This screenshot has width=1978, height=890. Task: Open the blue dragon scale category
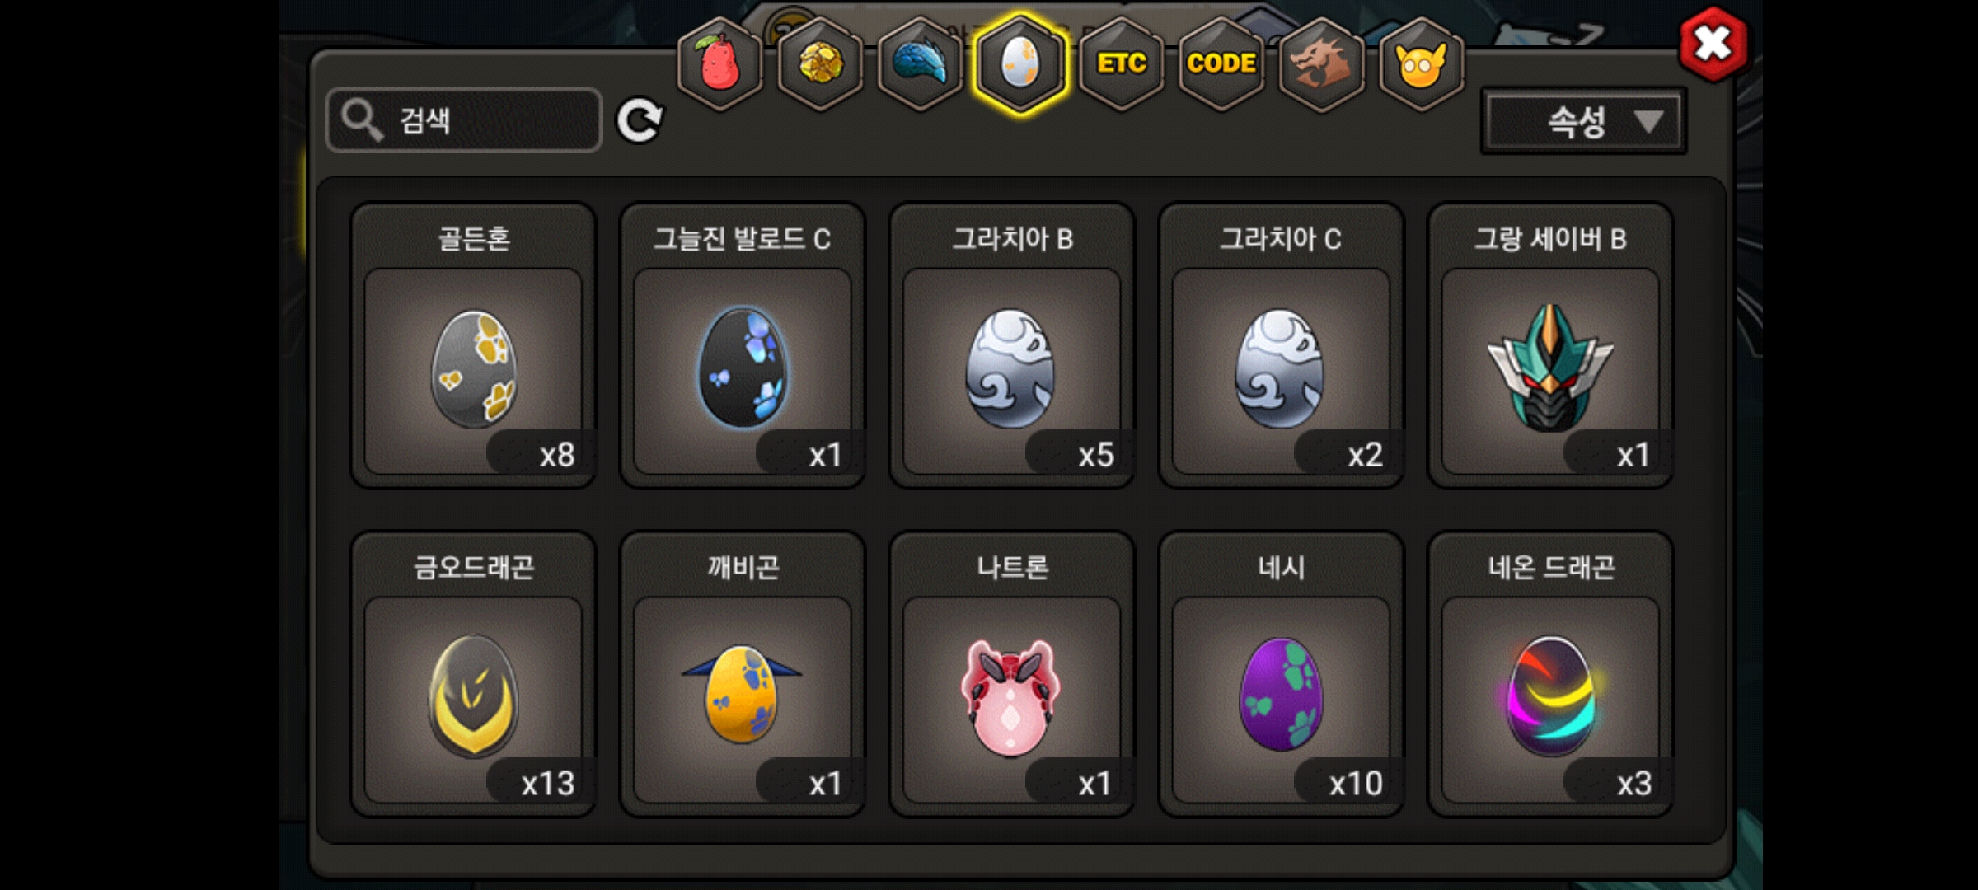[921, 63]
